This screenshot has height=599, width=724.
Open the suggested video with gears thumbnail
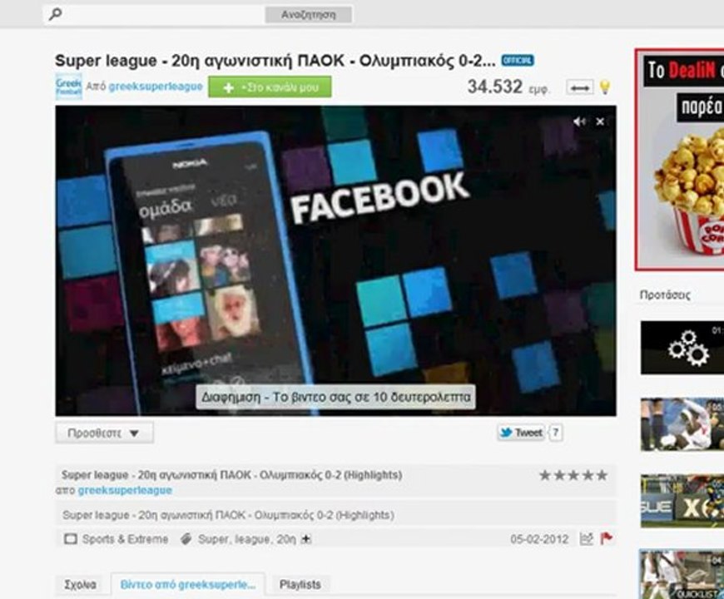[682, 348]
